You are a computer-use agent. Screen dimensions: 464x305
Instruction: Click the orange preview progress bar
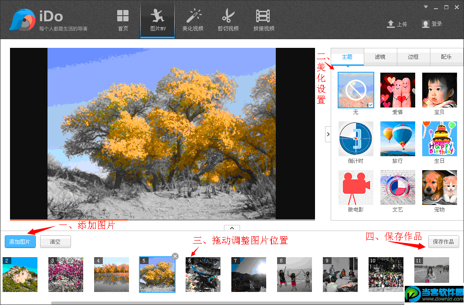coord(69,220)
